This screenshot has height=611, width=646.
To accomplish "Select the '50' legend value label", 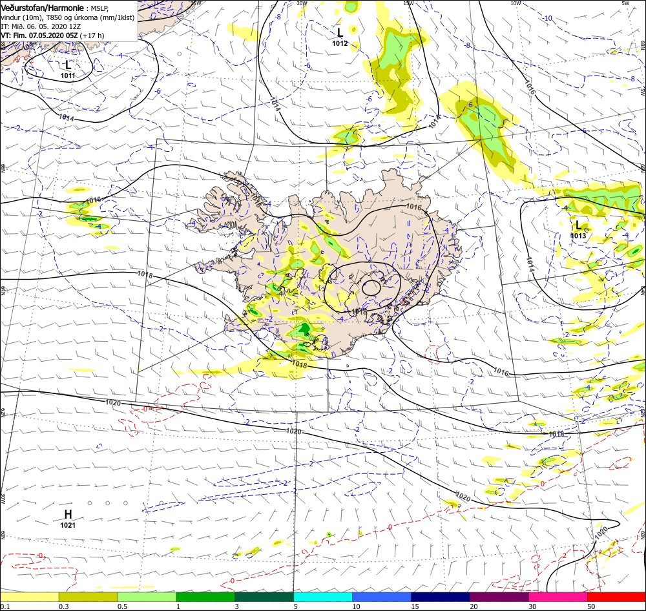I will [x=592, y=607].
